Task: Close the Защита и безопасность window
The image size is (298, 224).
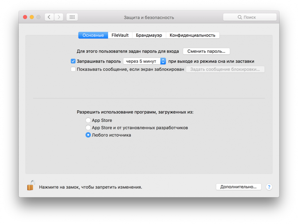Action: point(25,17)
